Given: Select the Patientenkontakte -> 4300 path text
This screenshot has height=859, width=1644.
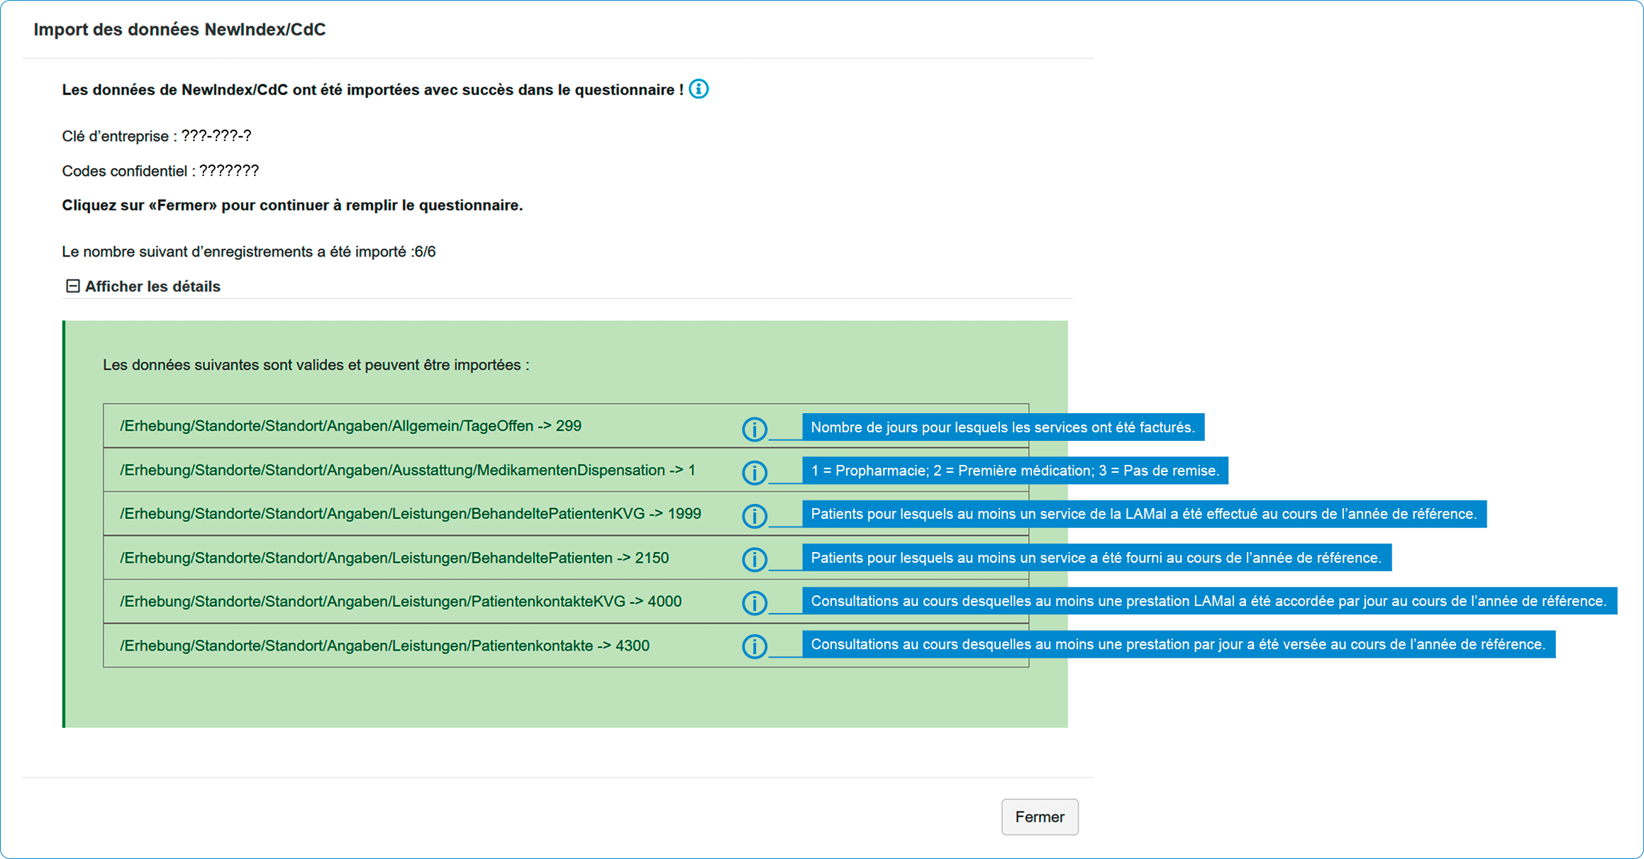Looking at the screenshot, I should 384,646.
